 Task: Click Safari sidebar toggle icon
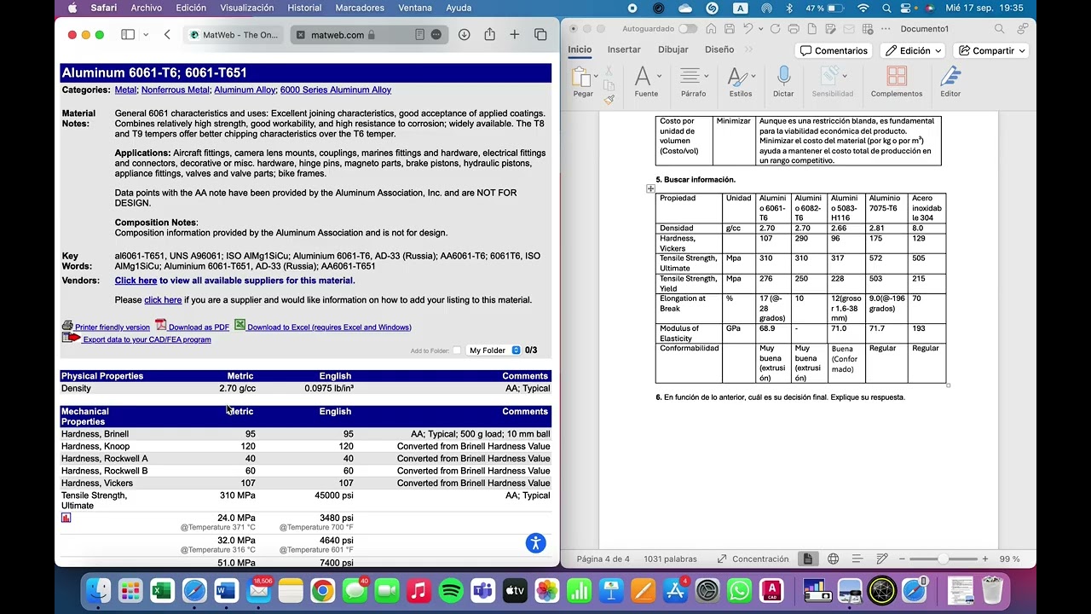128,35
